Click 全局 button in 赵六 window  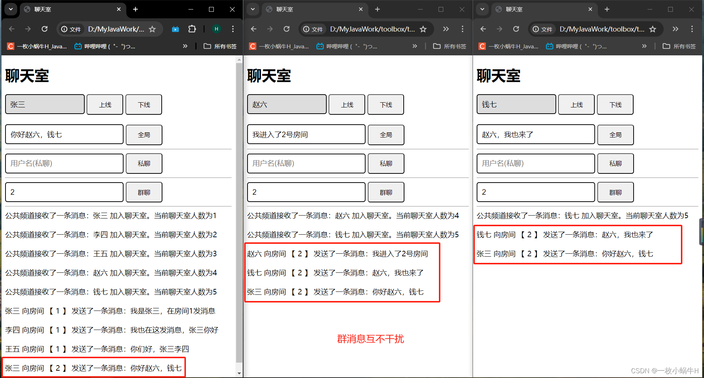386,135
